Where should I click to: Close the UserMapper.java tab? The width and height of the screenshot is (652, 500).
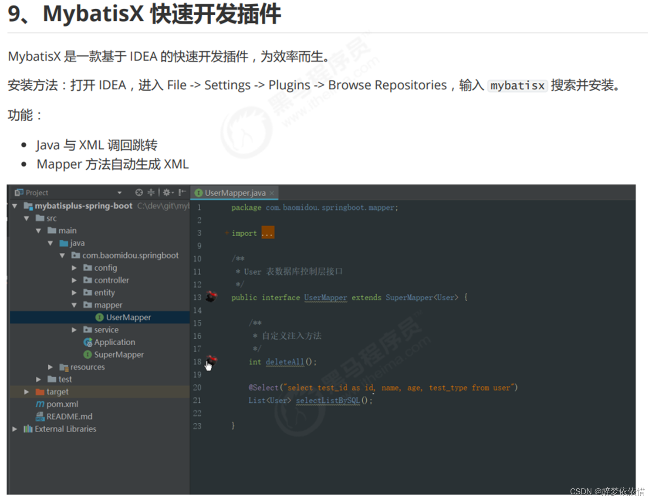(272, 193)
